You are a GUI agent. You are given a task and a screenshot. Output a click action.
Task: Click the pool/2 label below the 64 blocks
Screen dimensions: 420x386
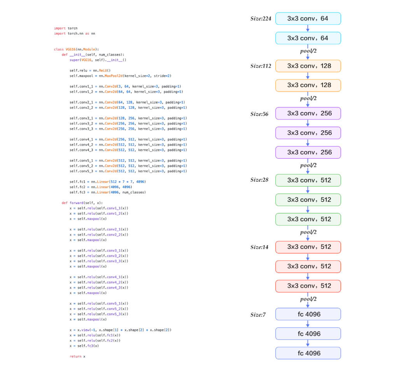point(308,51)
